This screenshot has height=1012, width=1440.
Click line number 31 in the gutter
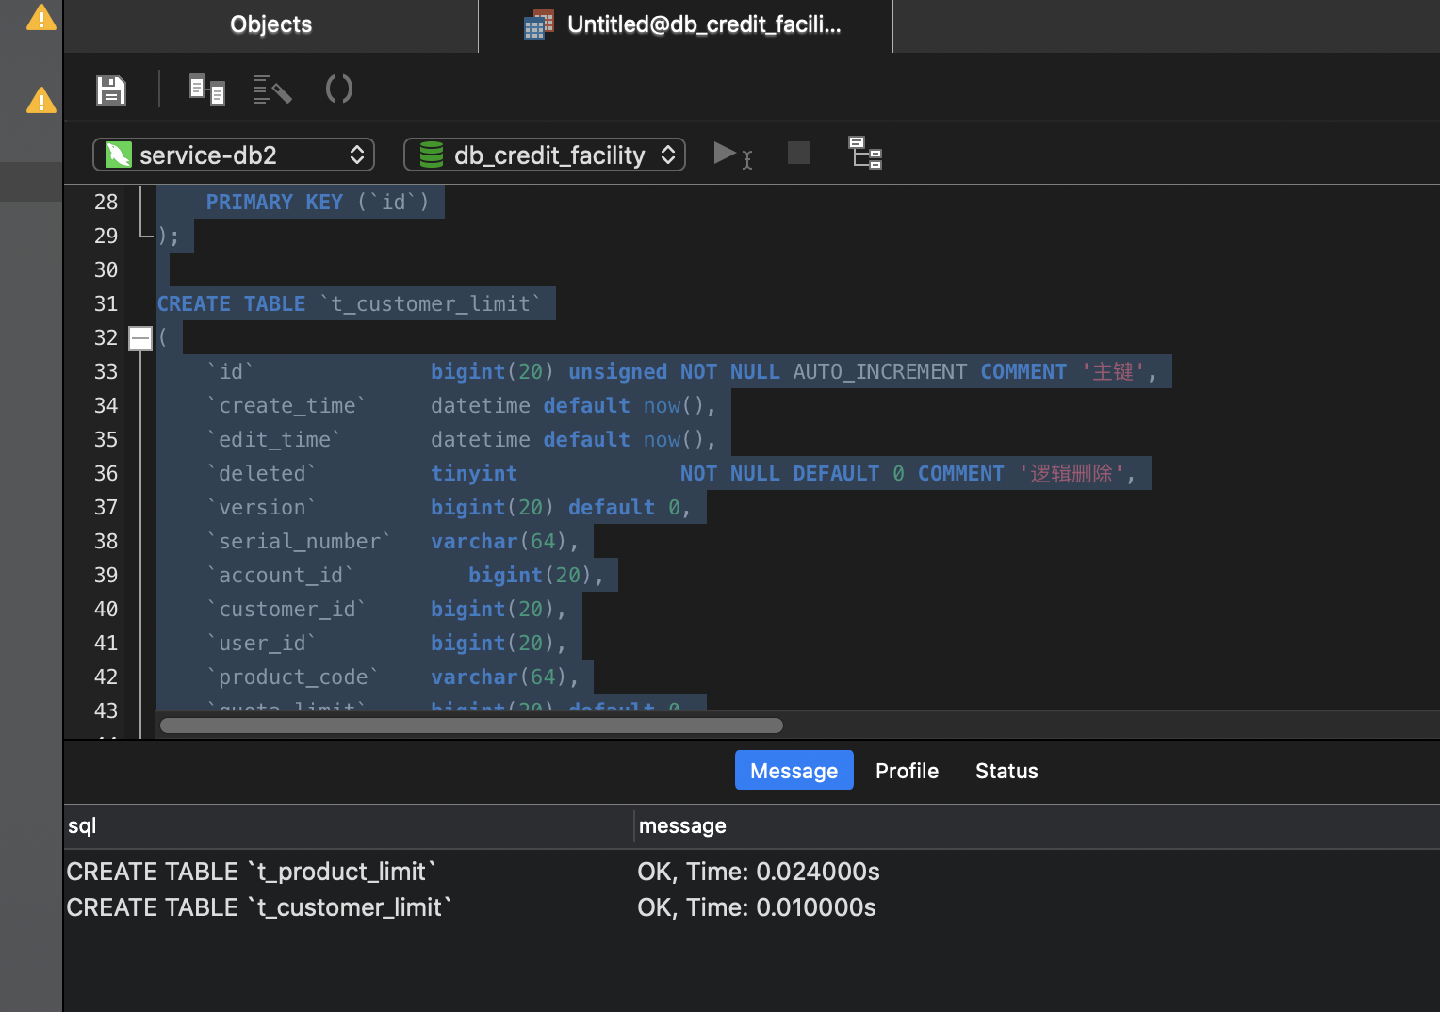coord(106,303)
